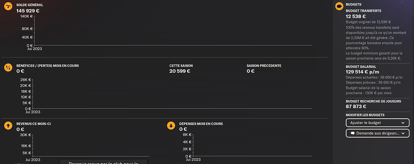
Task: Open the Demande aux dirigeants dropdown
Action: [x=378, y=133]
